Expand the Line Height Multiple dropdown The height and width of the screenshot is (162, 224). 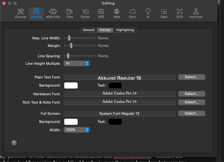tap(77, 63)
